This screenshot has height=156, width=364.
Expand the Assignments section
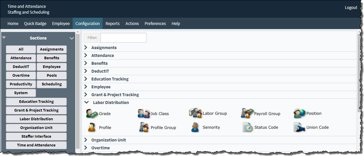(86, 47)
